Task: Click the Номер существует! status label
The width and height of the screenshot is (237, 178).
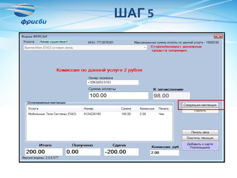Action: tap(54, 42)
